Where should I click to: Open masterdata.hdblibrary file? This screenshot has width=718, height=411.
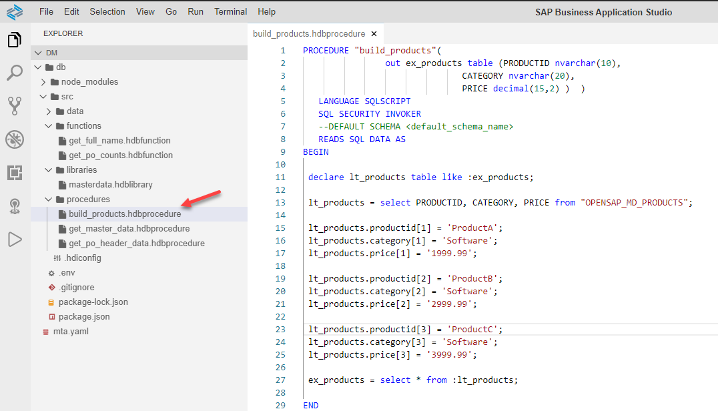coord(111,184)
